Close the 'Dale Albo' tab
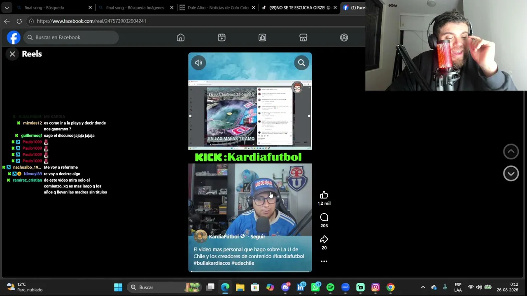This screenshot has height=296, width=527. (x=253, y=7)
